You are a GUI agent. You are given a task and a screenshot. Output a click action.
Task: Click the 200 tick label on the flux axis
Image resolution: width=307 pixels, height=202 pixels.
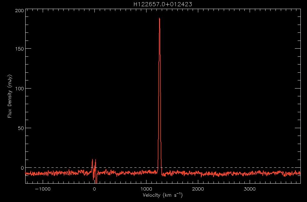[20, 10]
